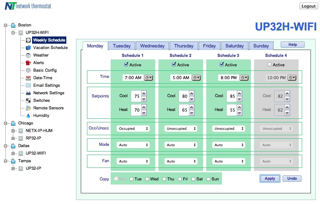Open the Schedule 1 time picker clock button
This screenshot has width=320, height=204.
click(x=148, y=78)
